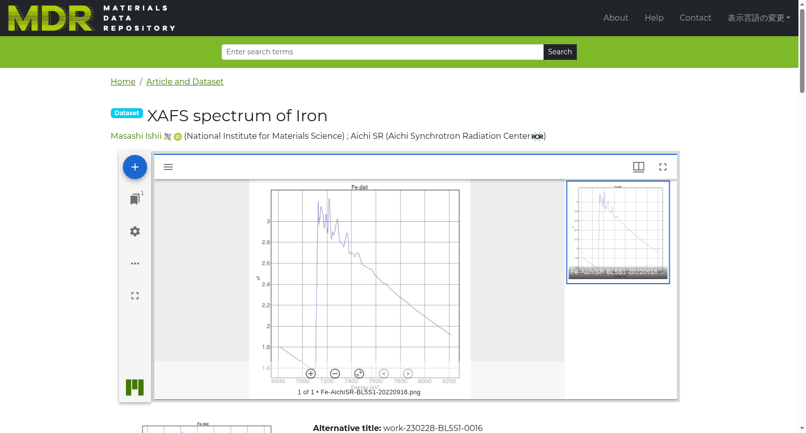Open the Contact page

[695, 18]
